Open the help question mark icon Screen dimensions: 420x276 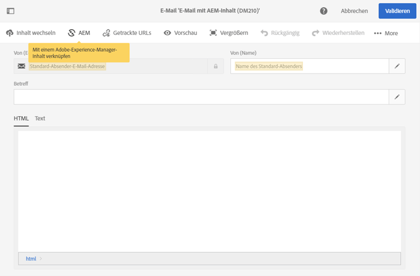click(x=324, y=11)
